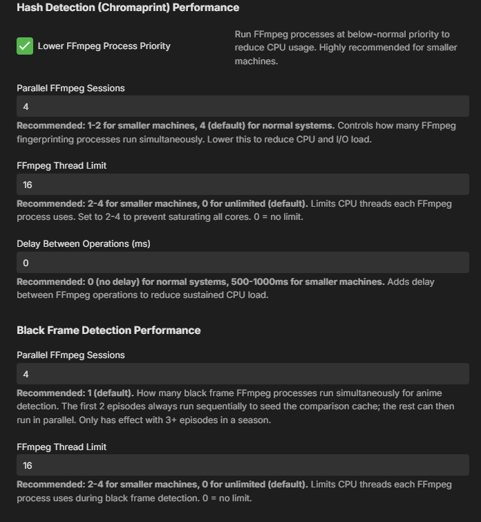481x522 pixels.
Task: Click 'Parallel FFmpeg Sessions' label in Hash Detection section
Action: (x=70, y=88)
